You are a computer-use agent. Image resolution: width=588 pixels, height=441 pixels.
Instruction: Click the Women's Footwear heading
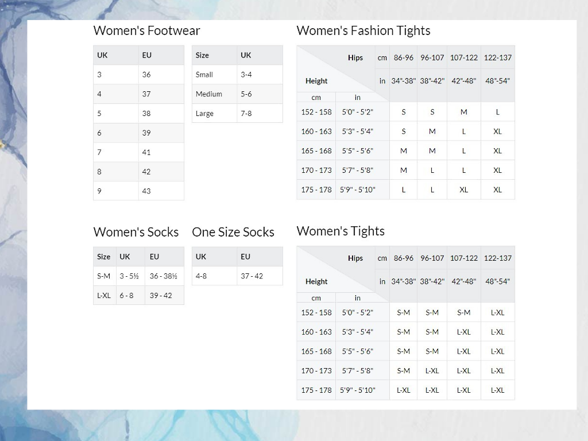tap(146, 31)
